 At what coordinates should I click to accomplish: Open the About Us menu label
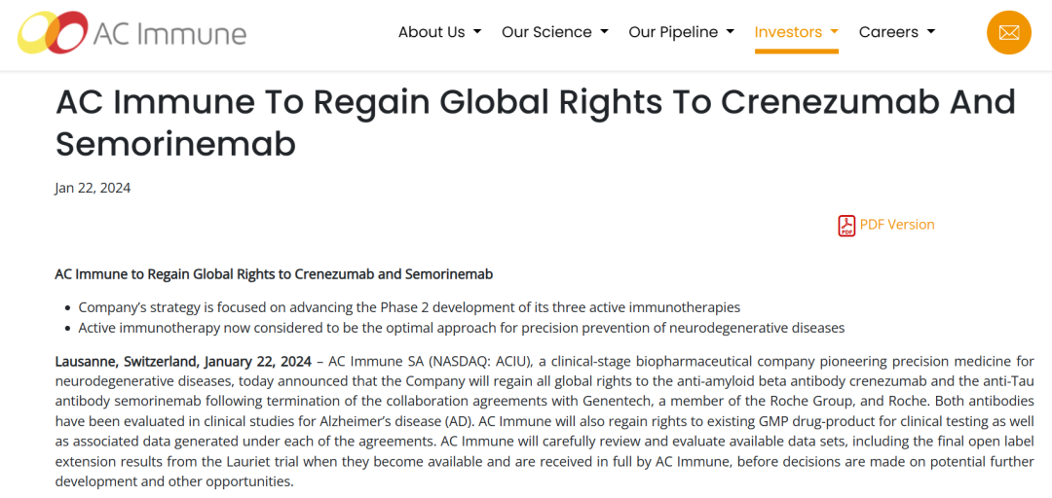click(x=432, y=32)
